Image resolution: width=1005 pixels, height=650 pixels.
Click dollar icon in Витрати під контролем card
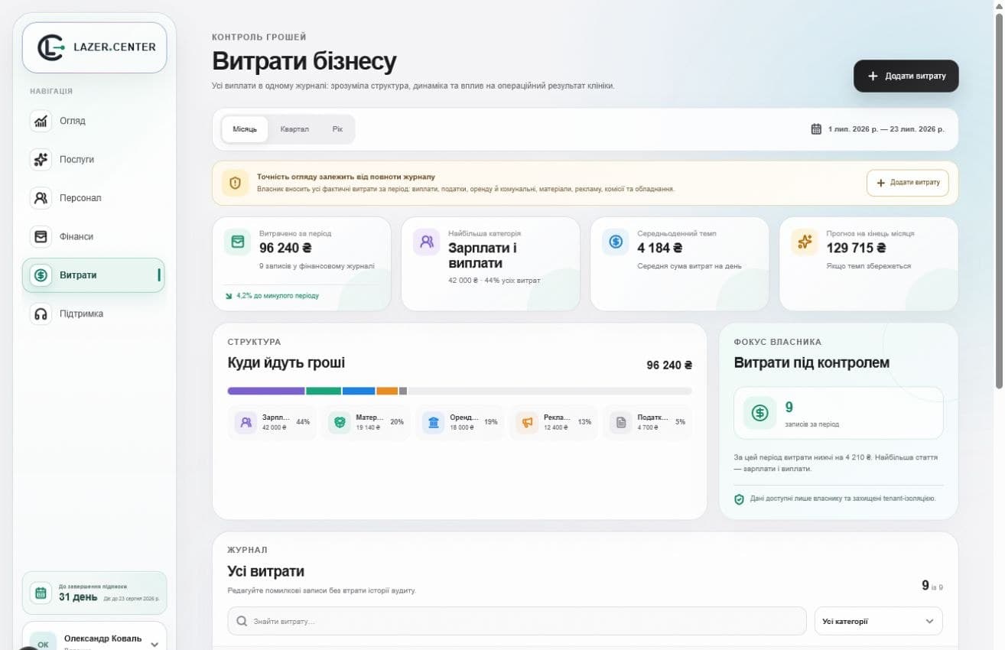759,413
